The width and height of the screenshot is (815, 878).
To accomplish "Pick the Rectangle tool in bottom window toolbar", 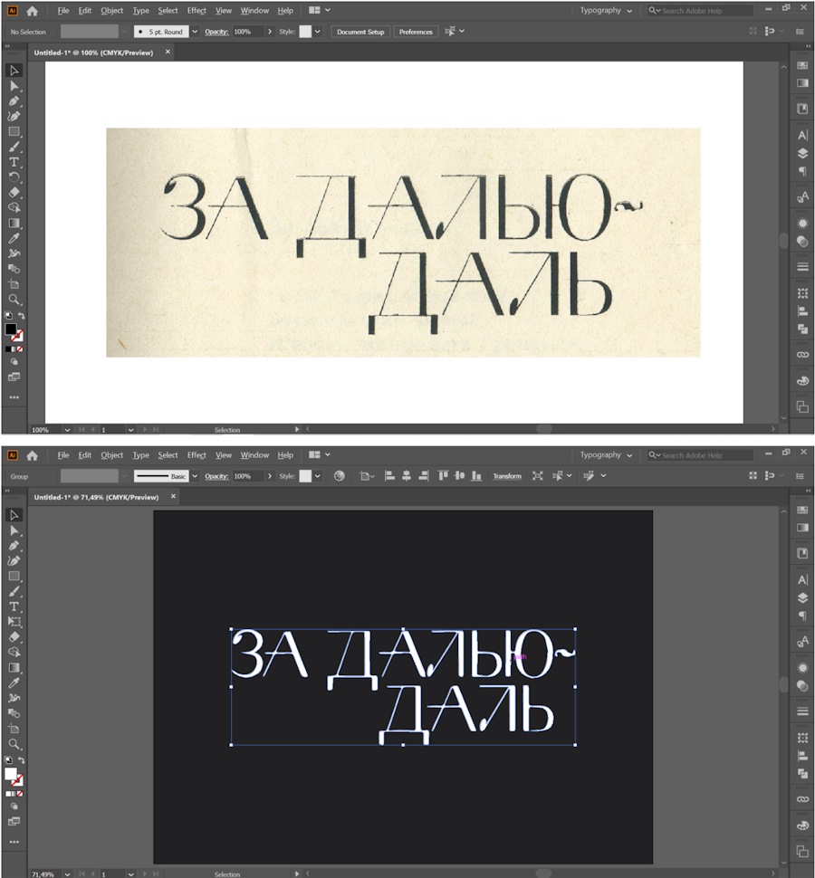I will pos(14,576).
